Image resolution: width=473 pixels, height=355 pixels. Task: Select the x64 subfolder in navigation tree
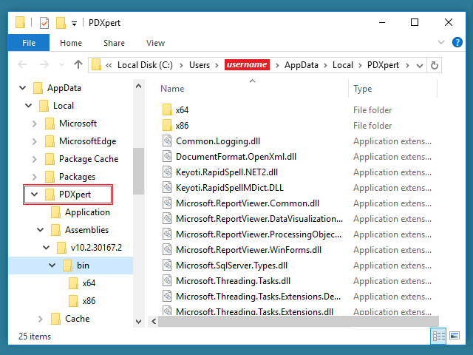[x=82, y=283]
